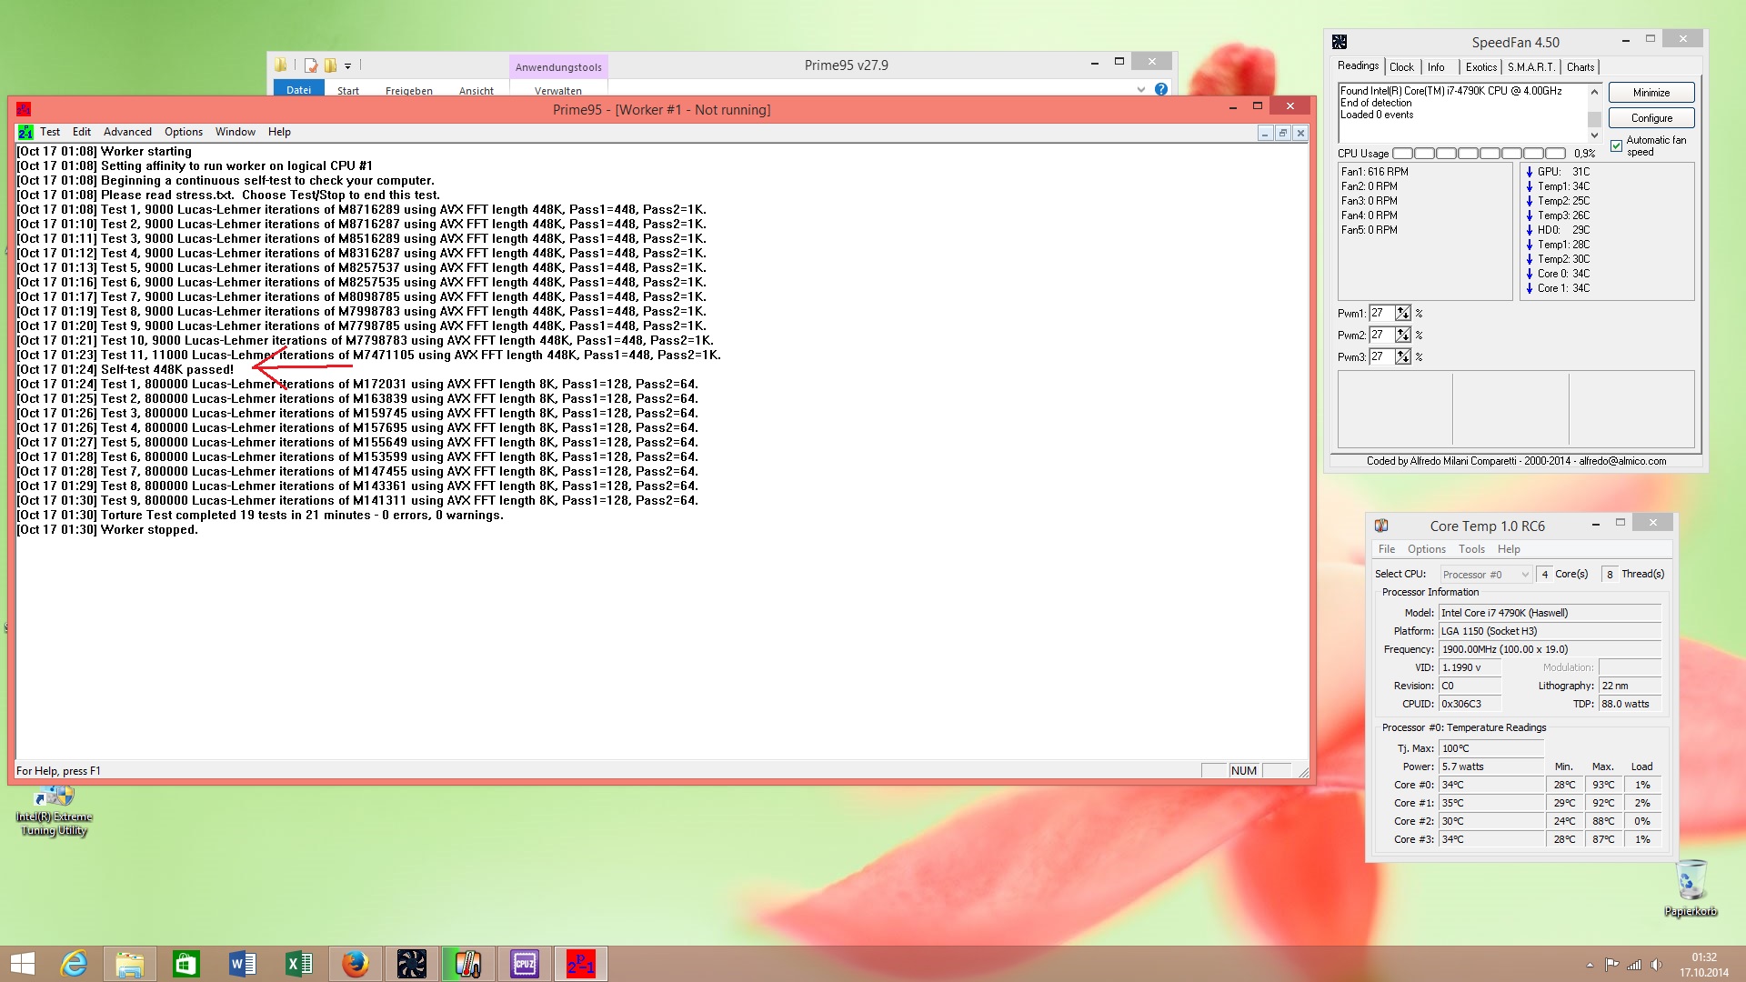Adjust the Pwm1 spinner control
The image size is (1746, 982).
coord(1403,313)
